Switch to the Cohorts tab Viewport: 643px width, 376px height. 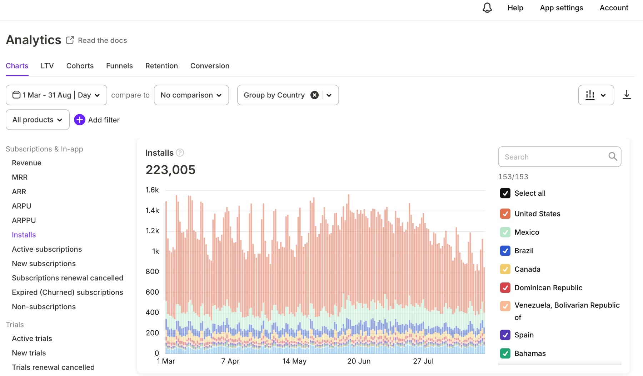pos(80,66)
